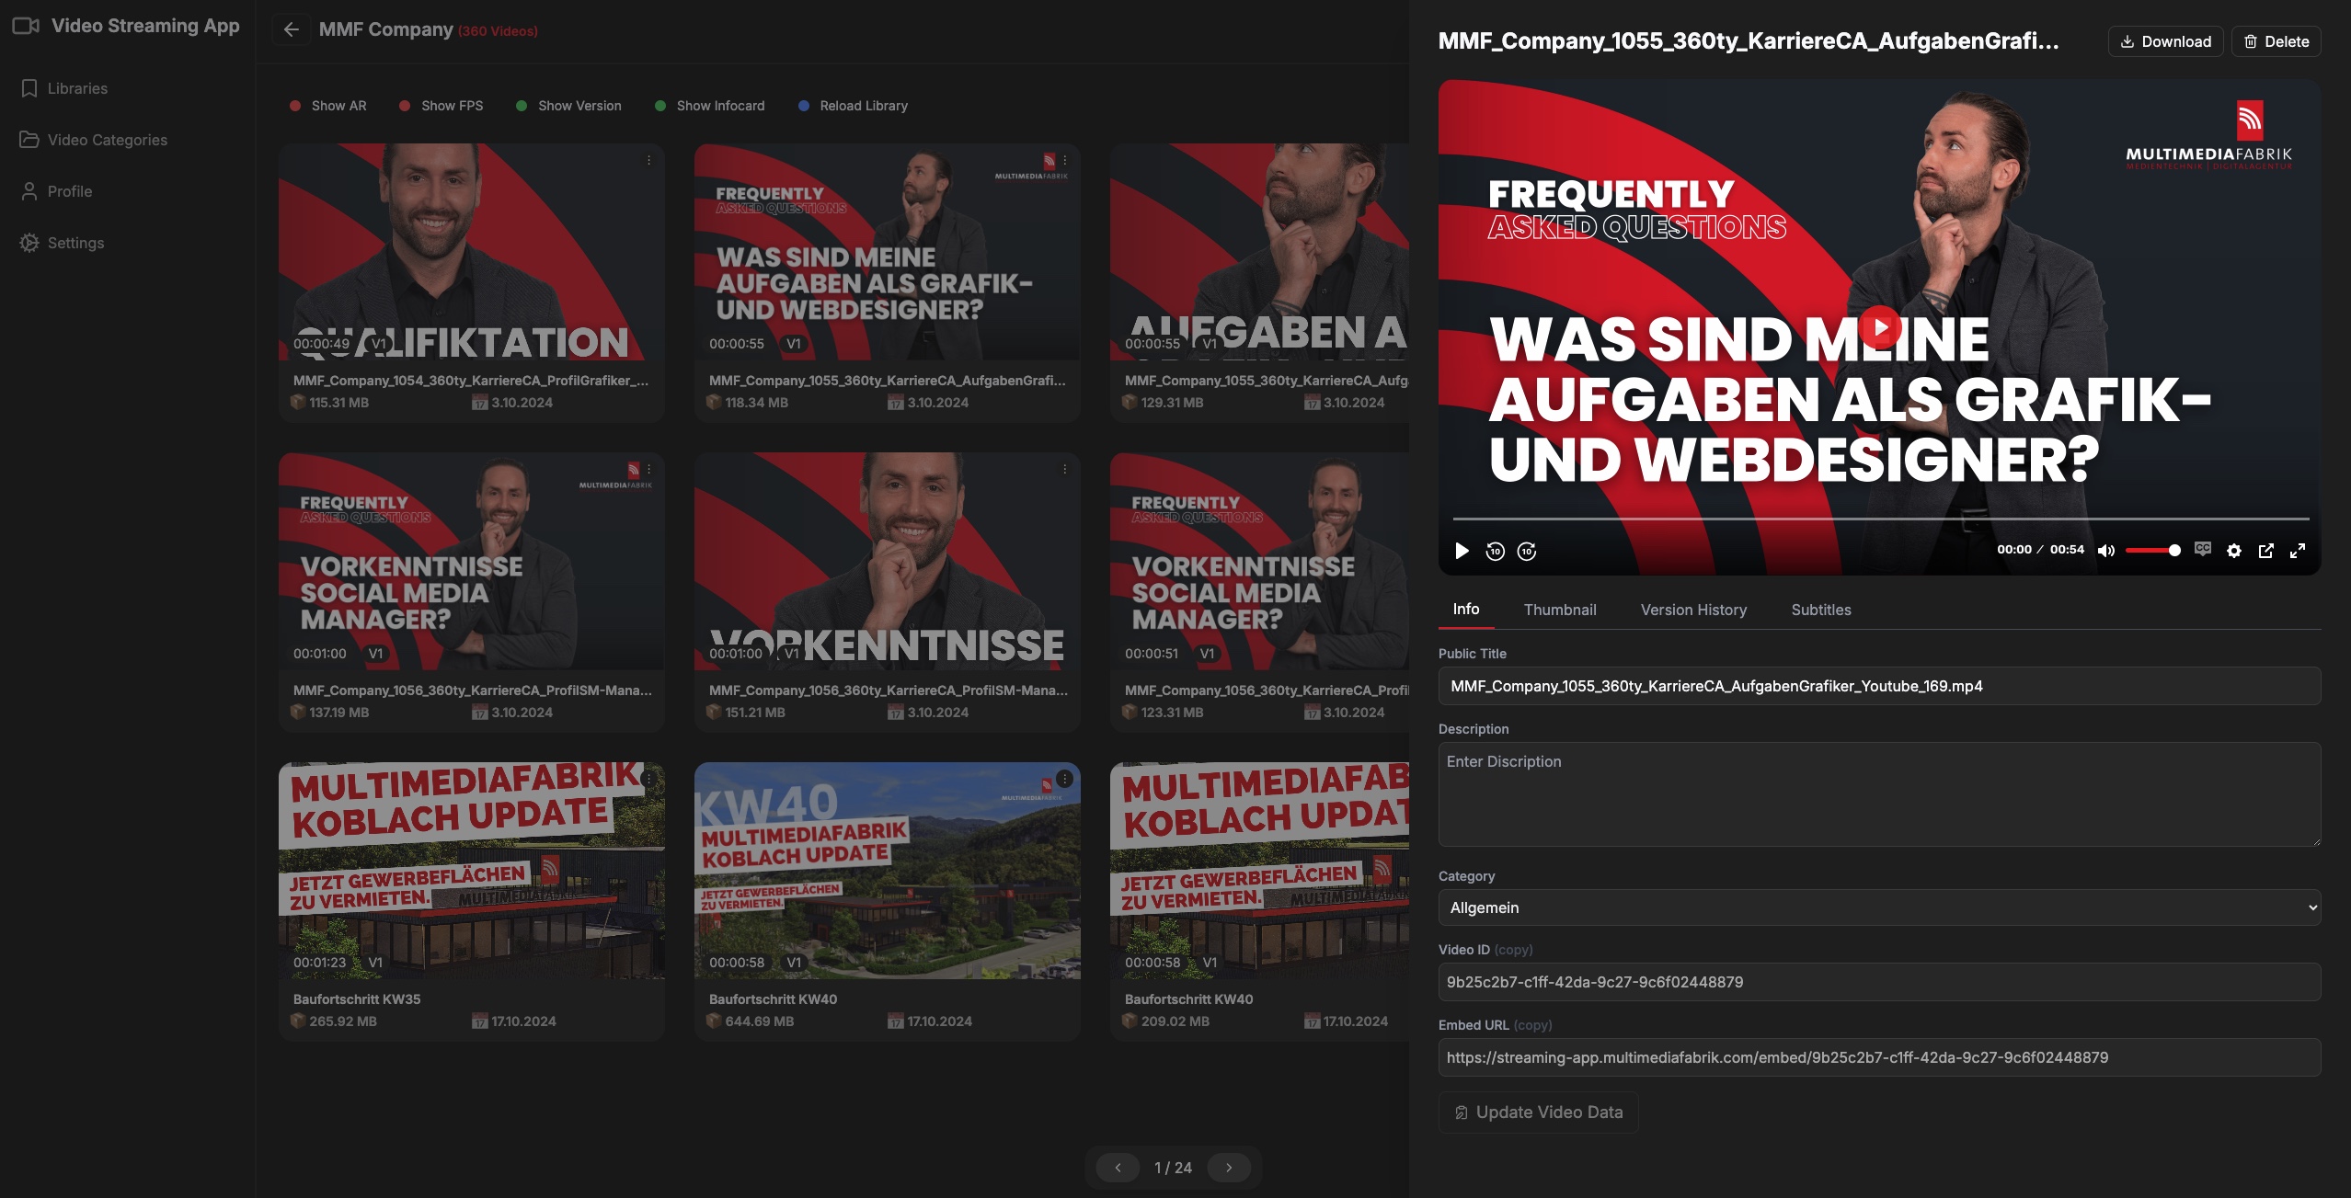2351x1198 pixels.
Task: Rewind 10 seconds in the player
Action: tap(1495, 551)
